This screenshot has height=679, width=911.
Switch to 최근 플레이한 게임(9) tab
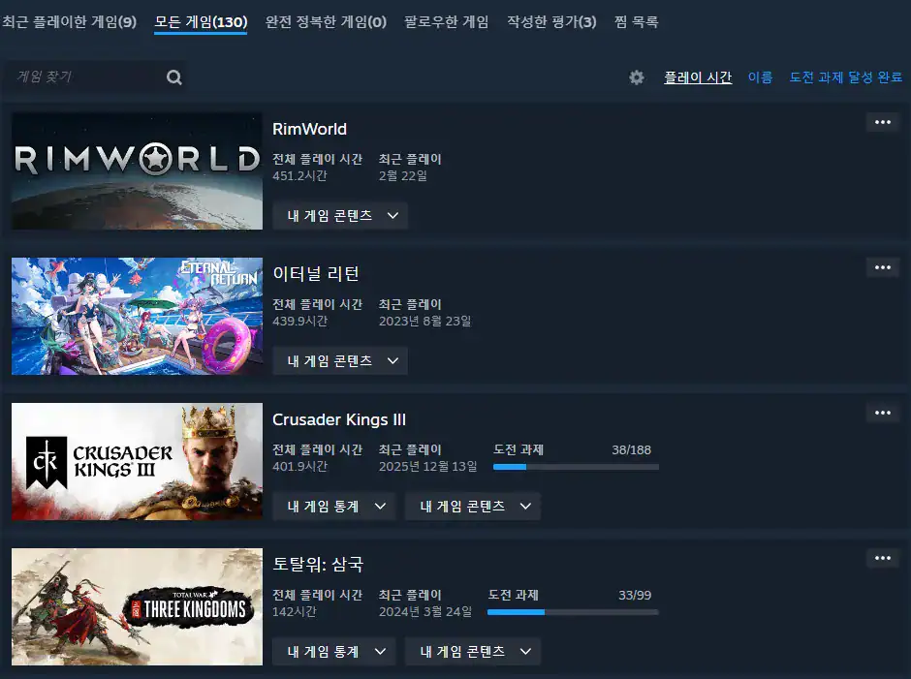[69, 22]
